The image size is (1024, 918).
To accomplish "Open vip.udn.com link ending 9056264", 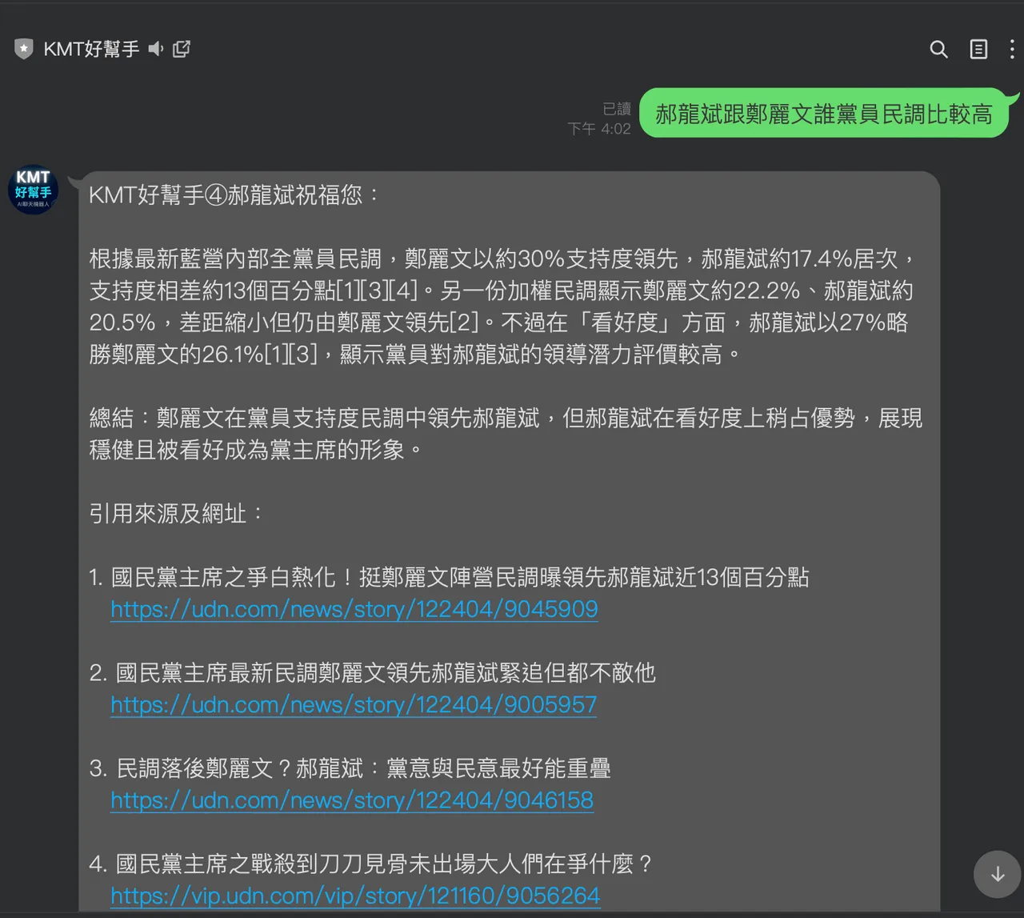I will 355,896.
